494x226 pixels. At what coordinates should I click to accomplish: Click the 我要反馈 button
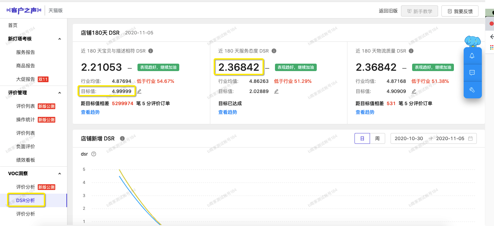coord(460,11)
